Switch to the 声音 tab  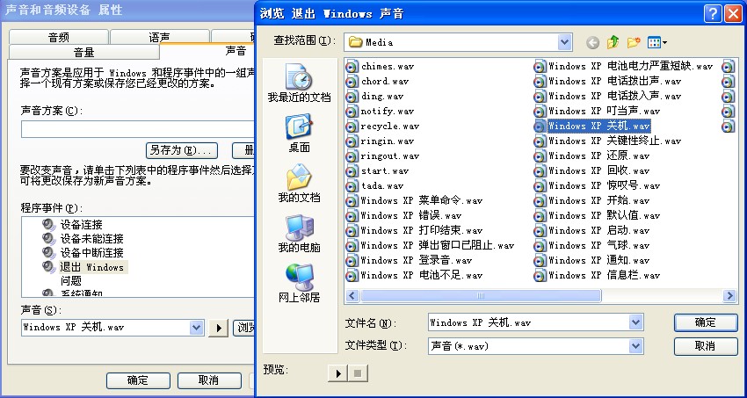tap(236, 51)
